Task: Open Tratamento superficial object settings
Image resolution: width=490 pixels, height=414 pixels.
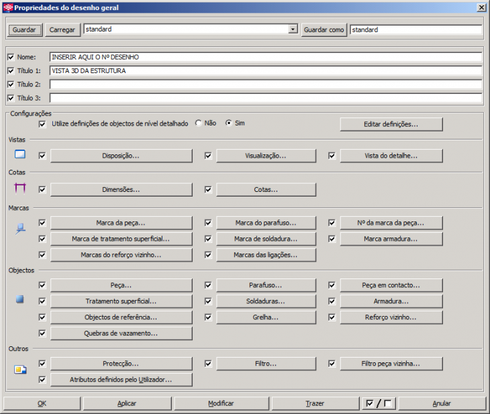Action: click(121, 301)
